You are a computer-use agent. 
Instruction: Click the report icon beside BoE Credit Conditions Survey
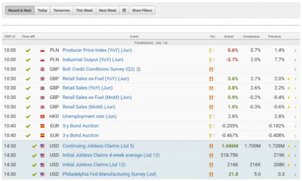click(x=138, y=69)
